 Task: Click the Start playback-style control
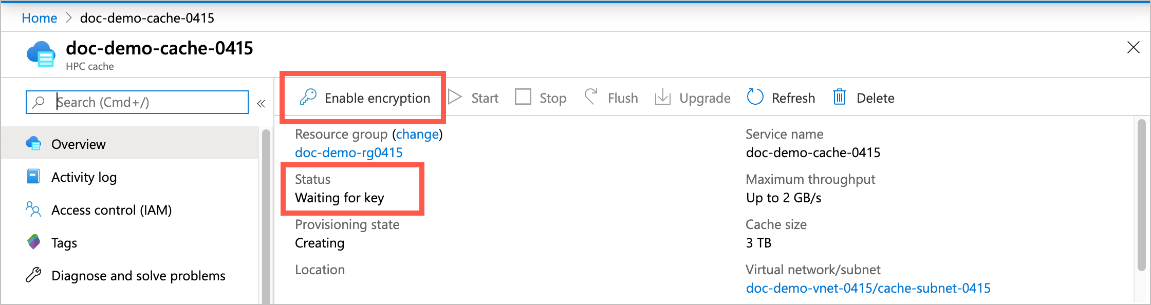(x=454, y=97)
